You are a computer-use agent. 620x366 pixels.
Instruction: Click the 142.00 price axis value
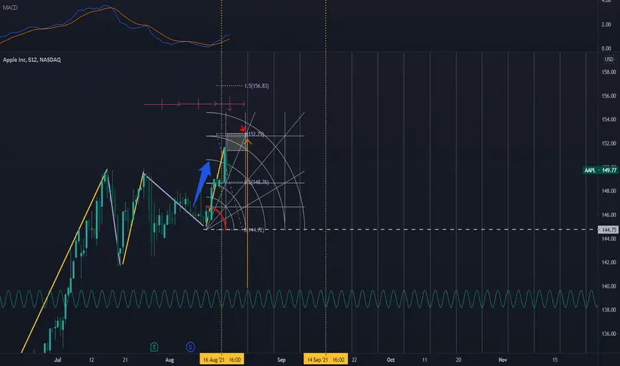(x=609, y=262)
